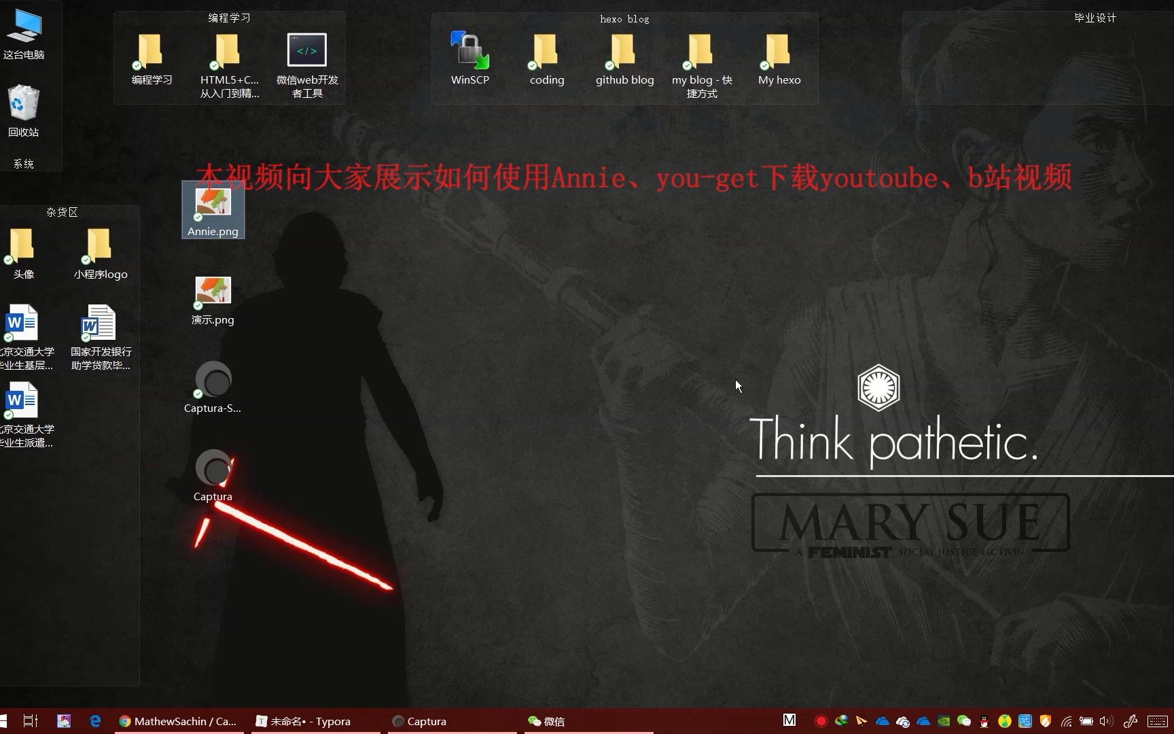1174x734 pixels.
Task: Select the 国家开发银行助学贷款 Word document
Action: point(101,337)
